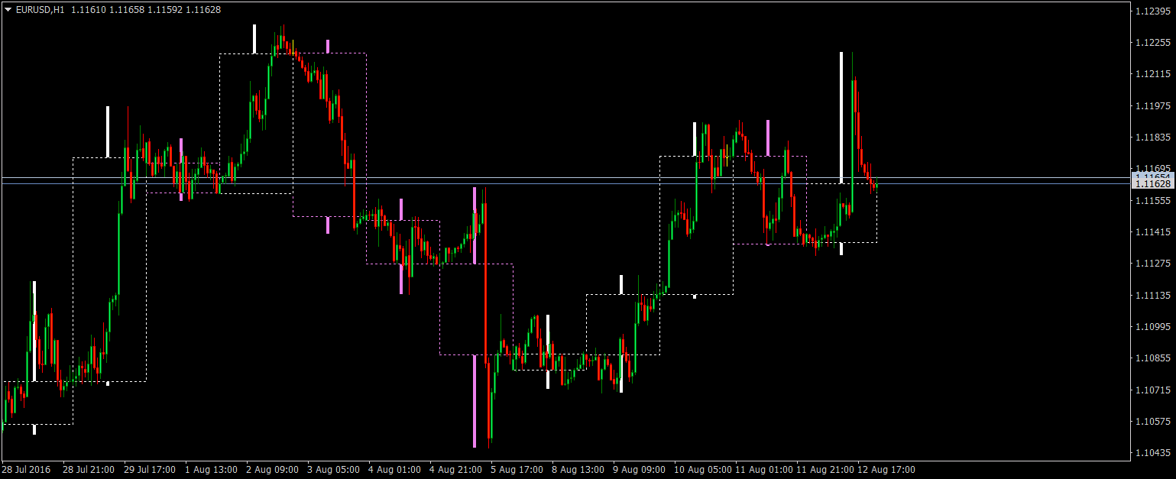Viewport: 1176px width, 479px height.
Task: Click price axis label 1.12255
Action: 1154,43
